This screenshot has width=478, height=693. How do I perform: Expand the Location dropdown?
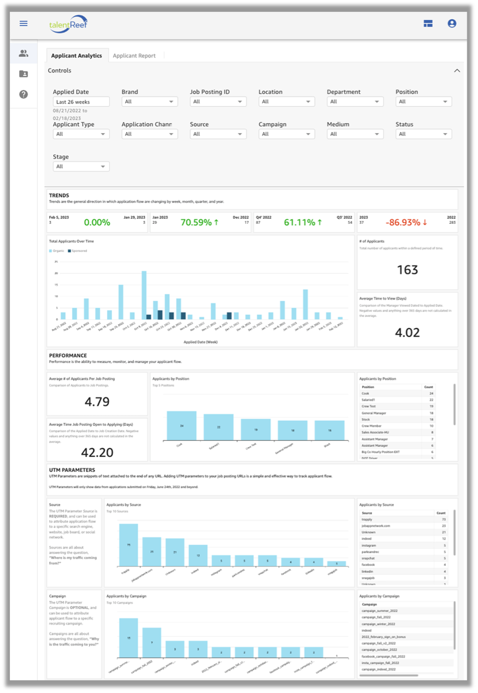coord(286,102)
